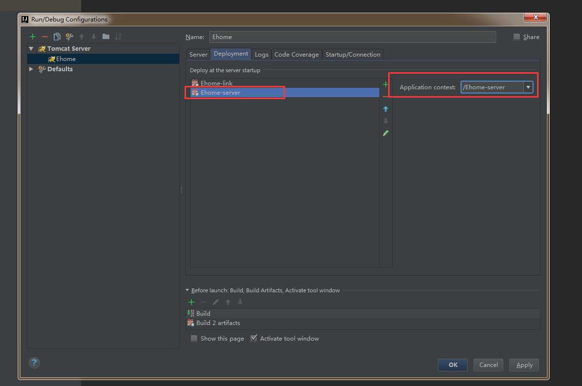The image size is (582, 386).
Task: Select Ehome-link in deploy list
Action: (x=285, y=83)
